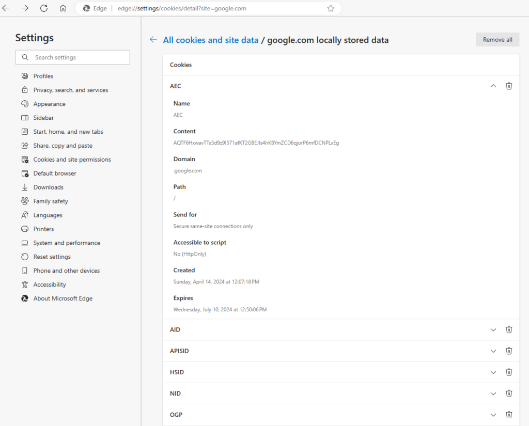Open Start, home, and new tabs settings
The image size is (529, 426).
68,132
